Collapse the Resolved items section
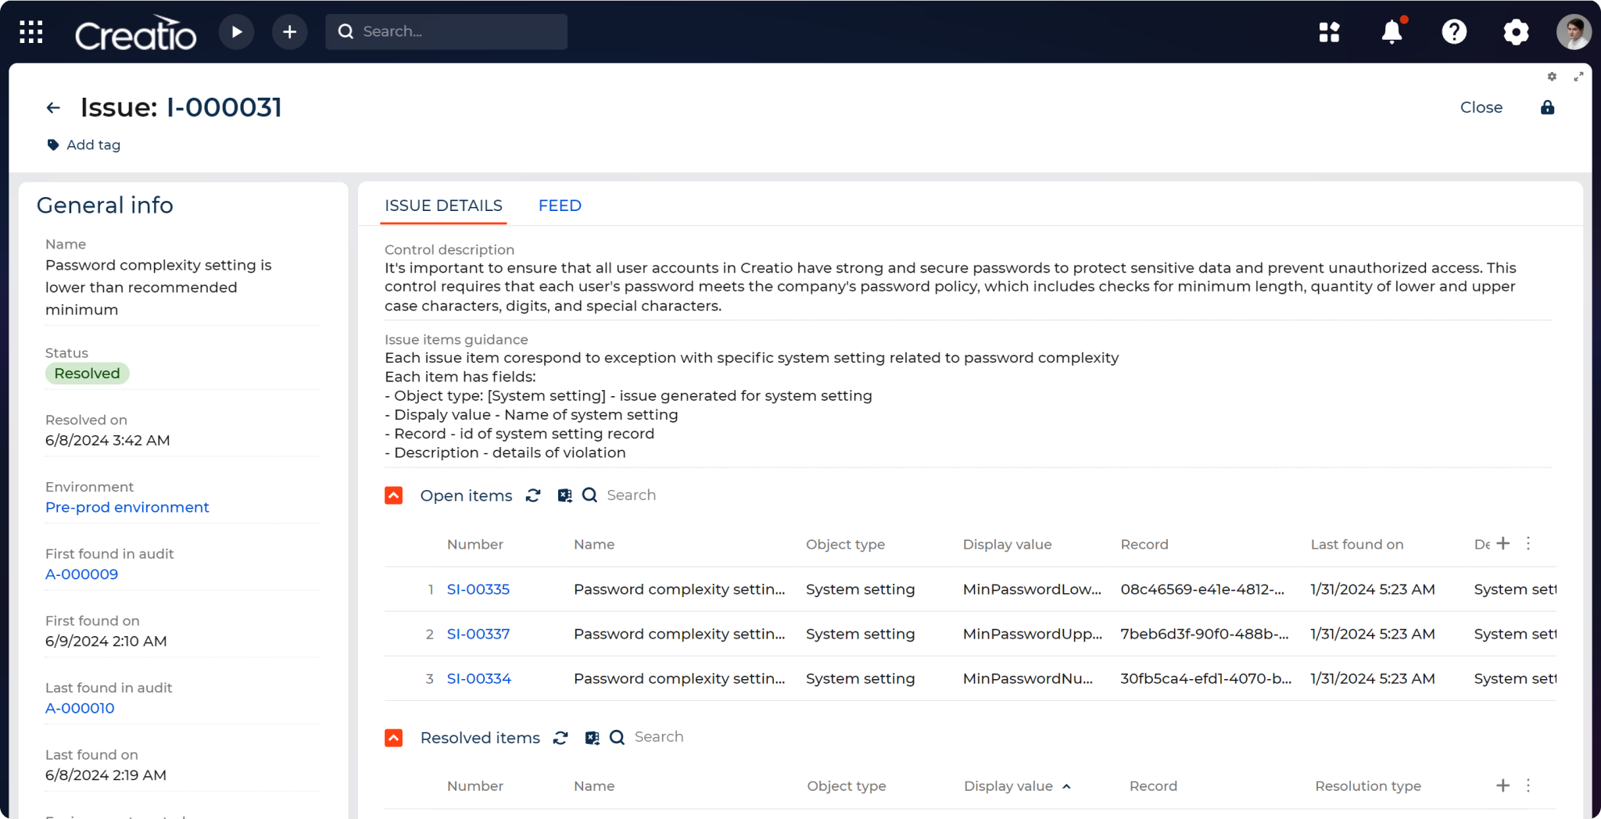The width and height of the screenshot is (1601, 819). click(x=394, y=737)
